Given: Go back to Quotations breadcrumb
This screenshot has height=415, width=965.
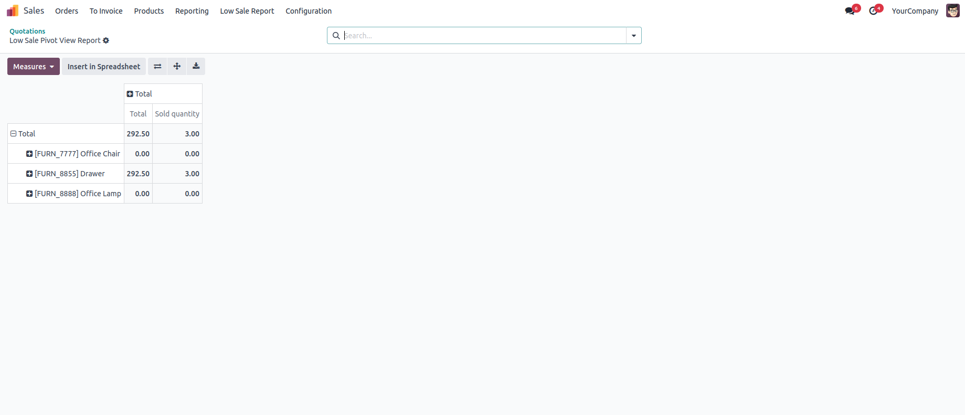Looking at the screenshot, I should click(27, 31).
